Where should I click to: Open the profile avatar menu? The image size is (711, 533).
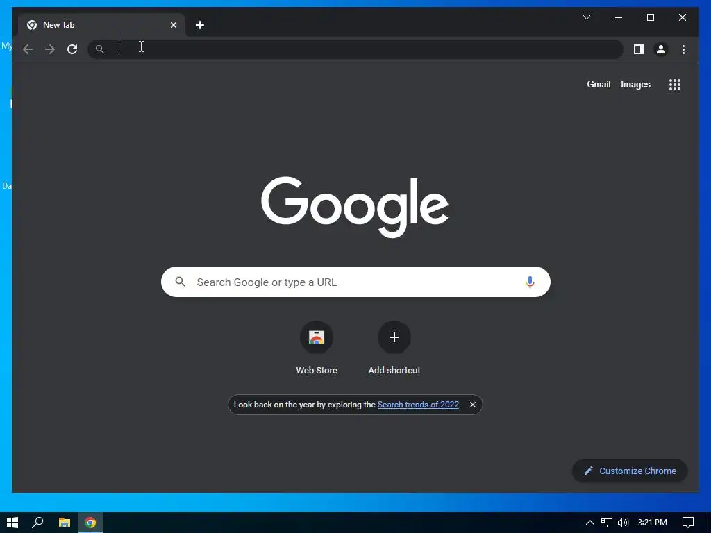pyautogui.click(x=661, y=49)
